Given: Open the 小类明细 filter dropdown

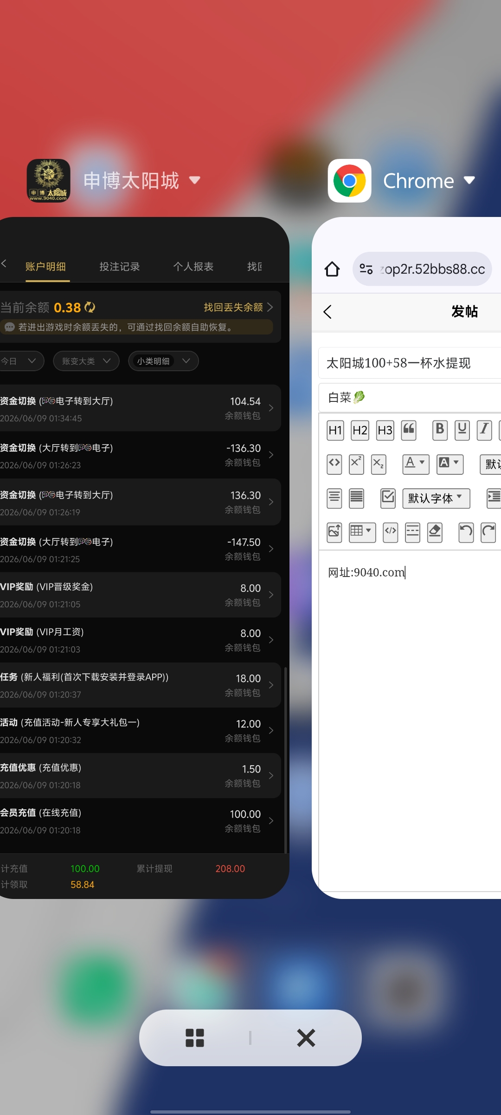Looking at the screenshot, I should click(163, 361).
